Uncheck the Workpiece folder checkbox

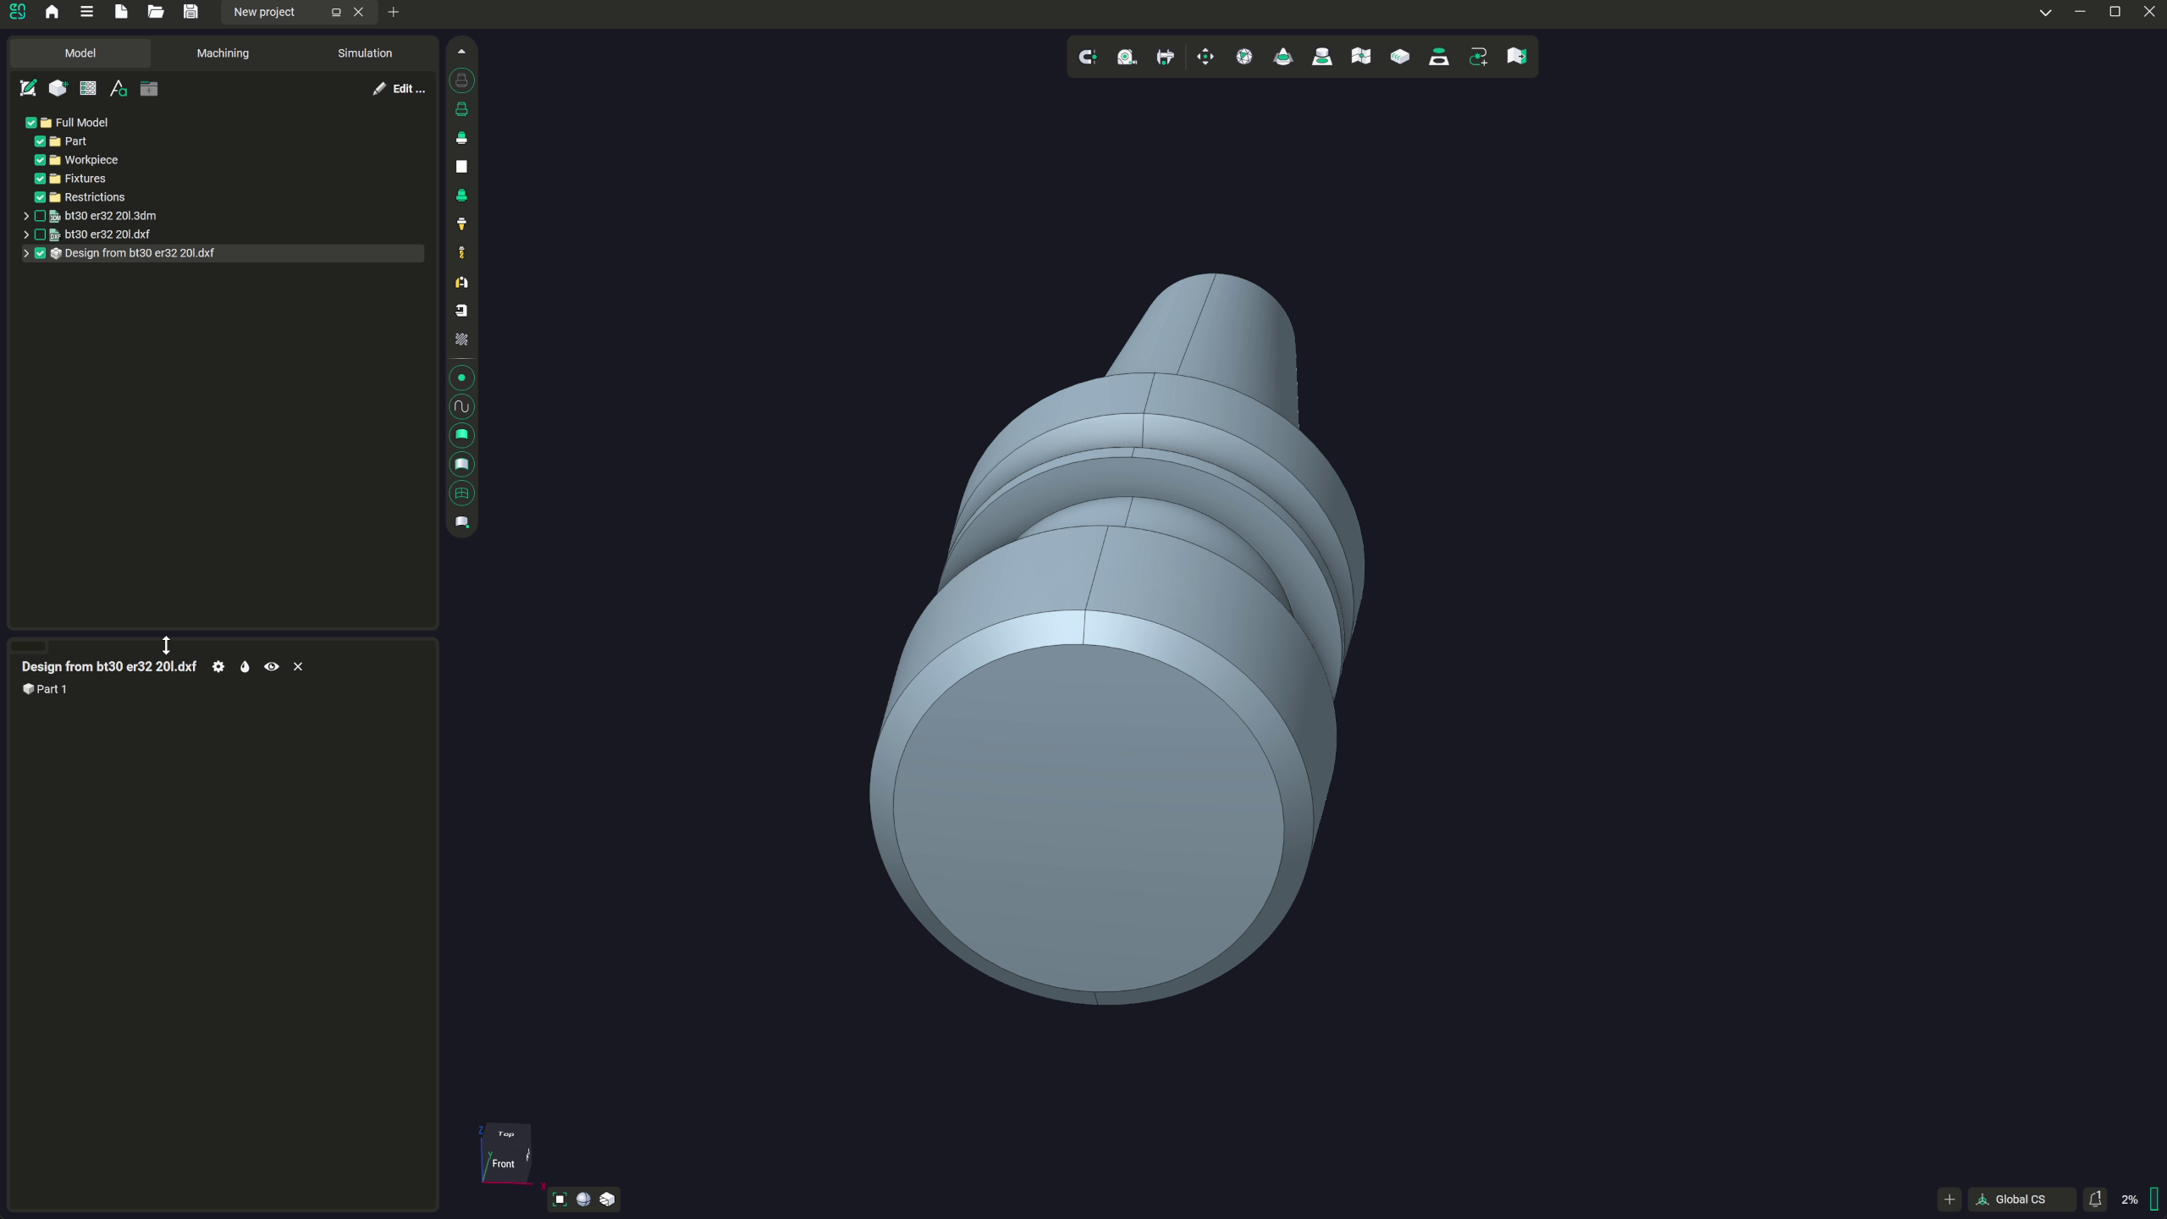pyautogui.click(x=40, y=160)
